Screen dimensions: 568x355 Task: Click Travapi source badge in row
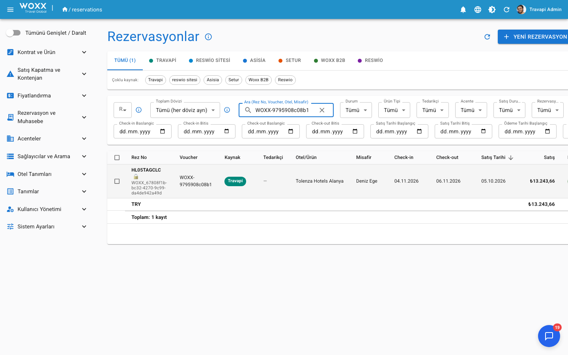click(x=235, y=181)
